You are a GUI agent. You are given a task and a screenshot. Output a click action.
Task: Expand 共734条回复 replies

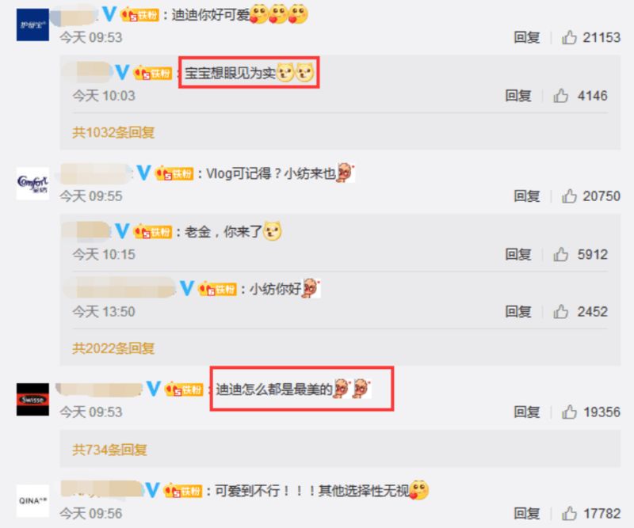coord(109,449)
